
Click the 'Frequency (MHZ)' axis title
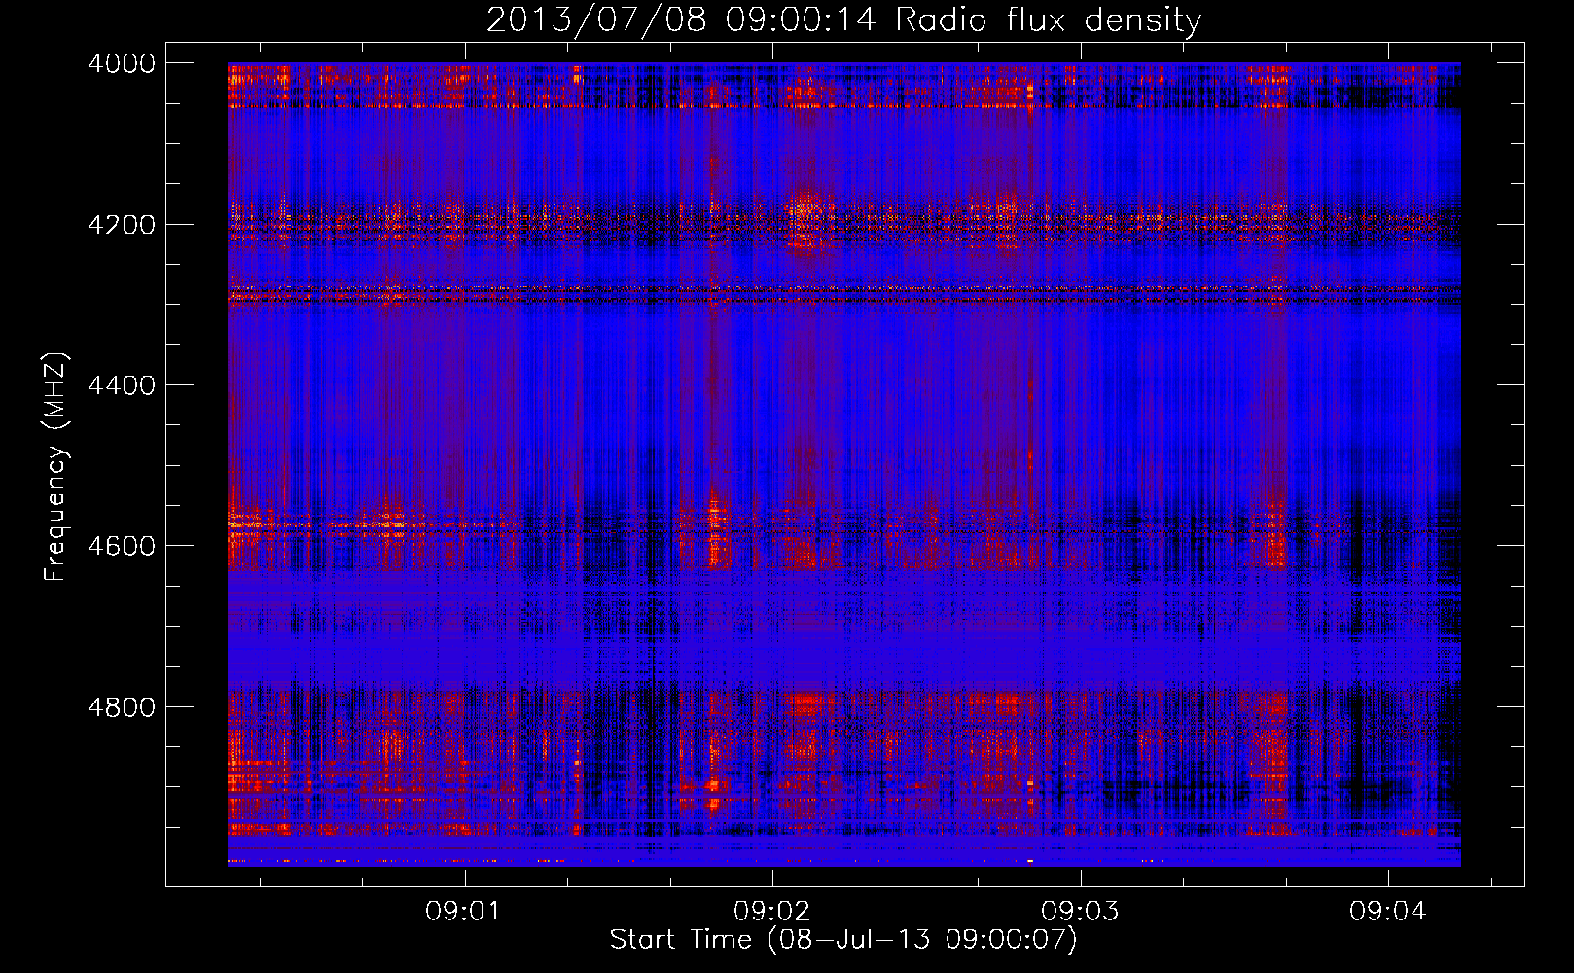click(x=55, y=467)
